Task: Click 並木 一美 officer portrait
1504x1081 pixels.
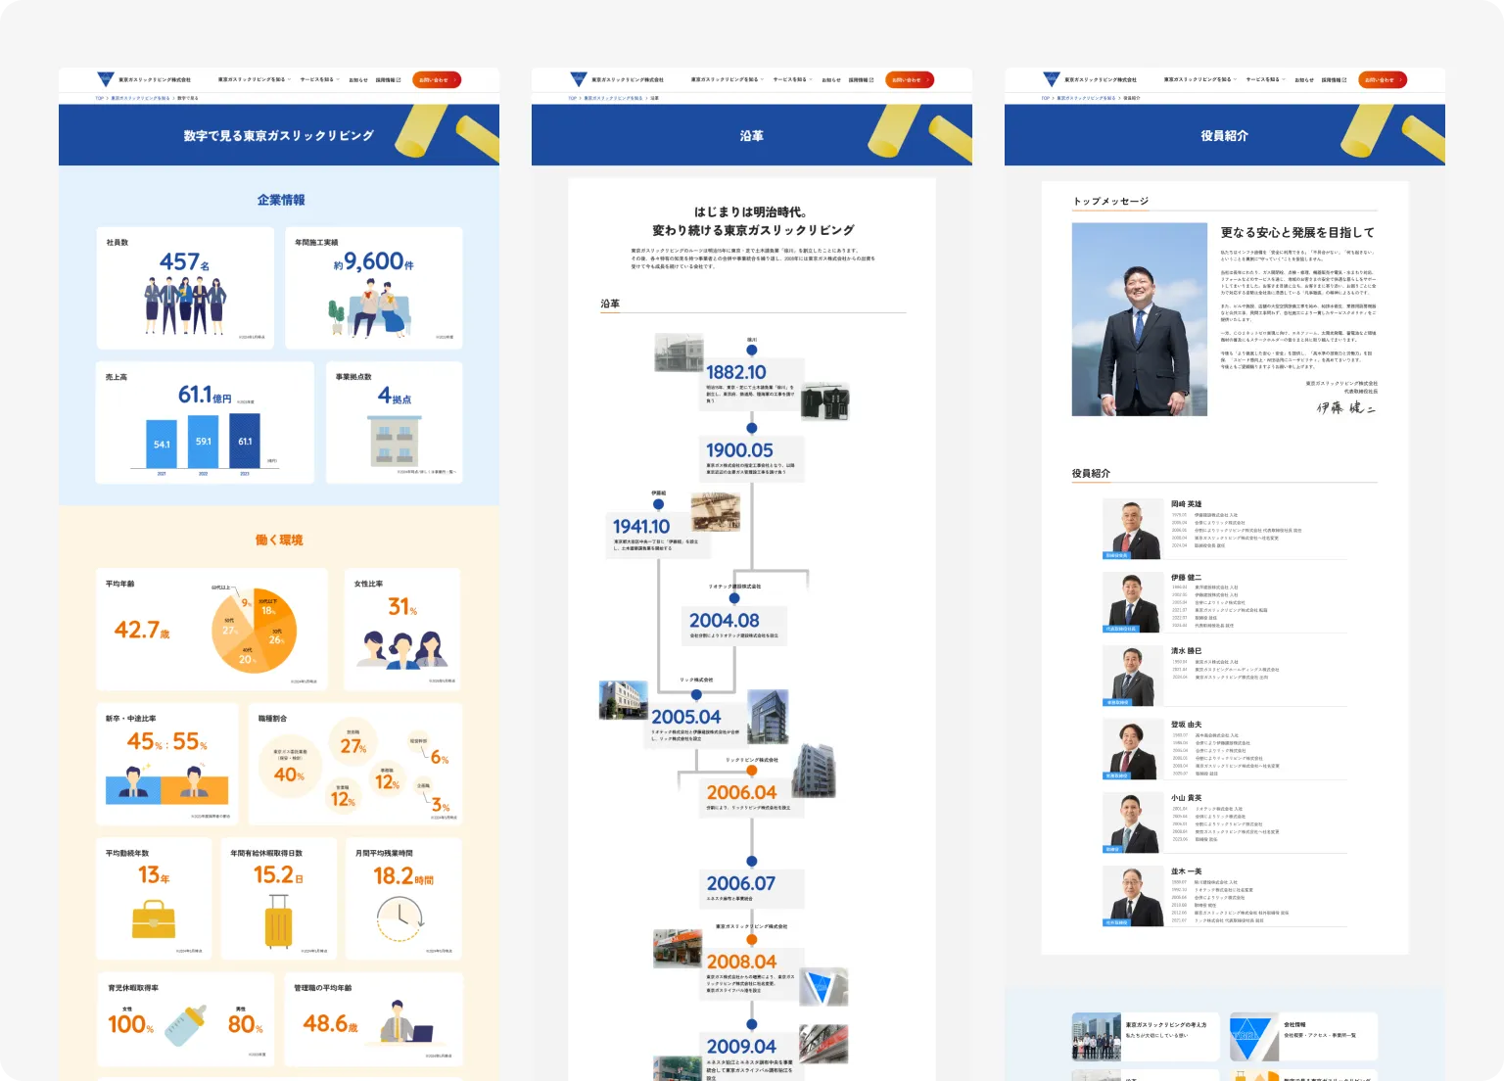Action: tap(1132, 896)
